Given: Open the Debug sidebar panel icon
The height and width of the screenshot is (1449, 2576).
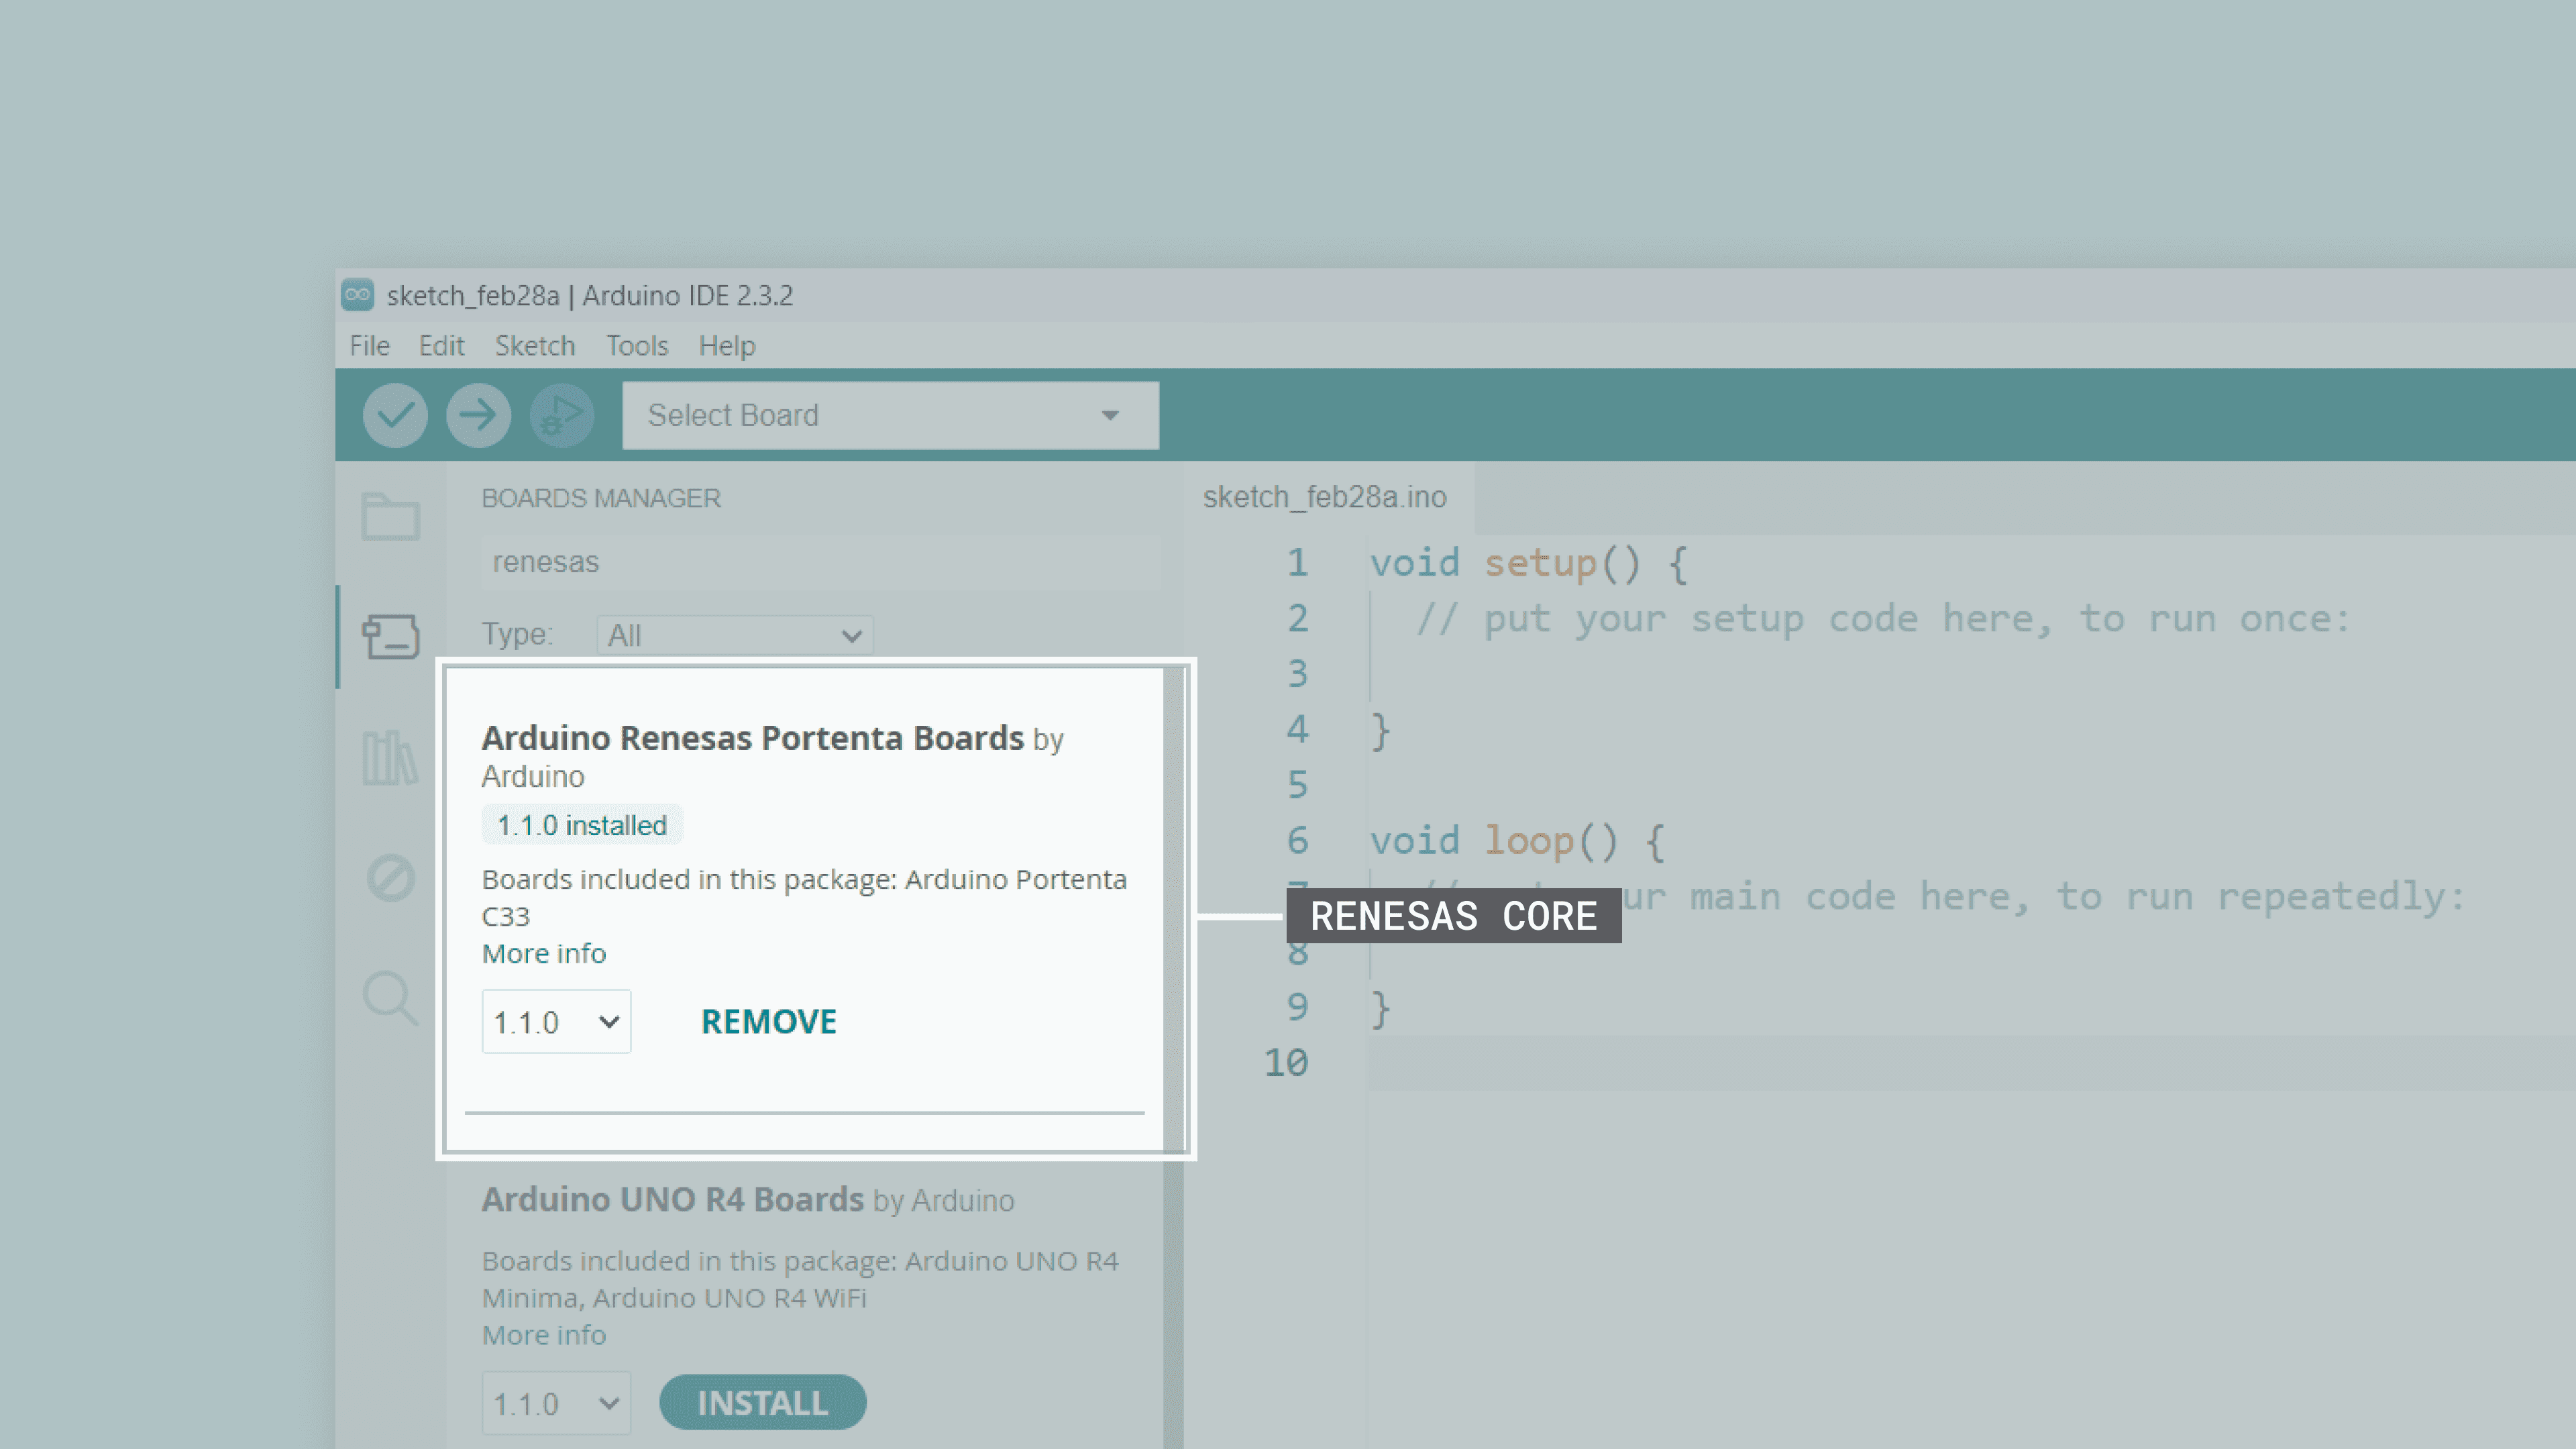Looking at the screenshot, I should click(390, 878).
